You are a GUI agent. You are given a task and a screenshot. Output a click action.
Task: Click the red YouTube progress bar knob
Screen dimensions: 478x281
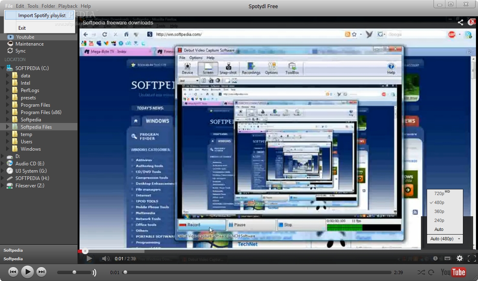(85, 251)
